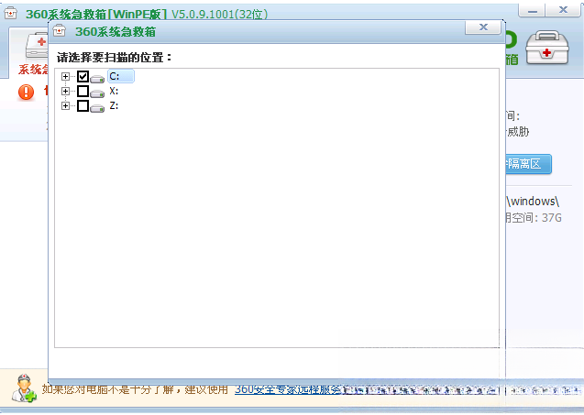Check the Z: drive checkbox
This screenshot has width=584, height=415.
pyautogui.click(x=83, y=105)
